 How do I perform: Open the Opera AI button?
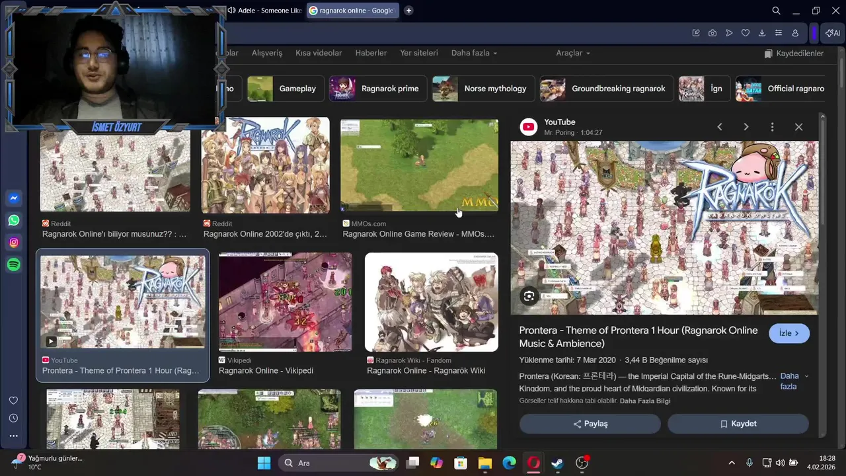click(x=832, y=33)
